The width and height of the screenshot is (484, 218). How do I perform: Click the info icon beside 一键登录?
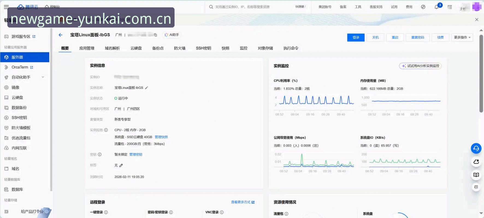106,212
